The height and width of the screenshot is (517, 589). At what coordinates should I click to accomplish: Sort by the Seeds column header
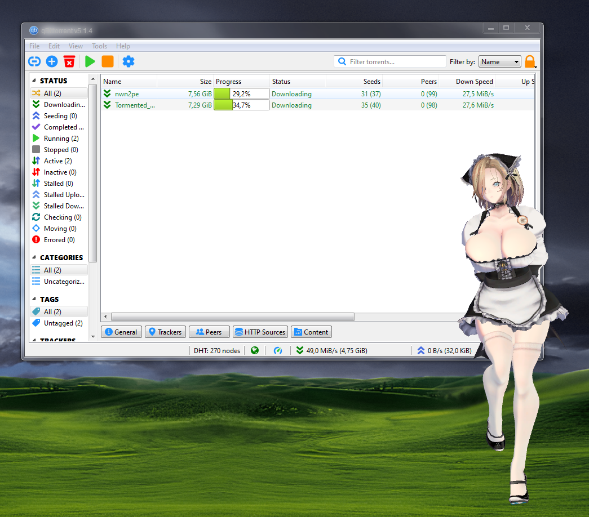click(354, 82)
